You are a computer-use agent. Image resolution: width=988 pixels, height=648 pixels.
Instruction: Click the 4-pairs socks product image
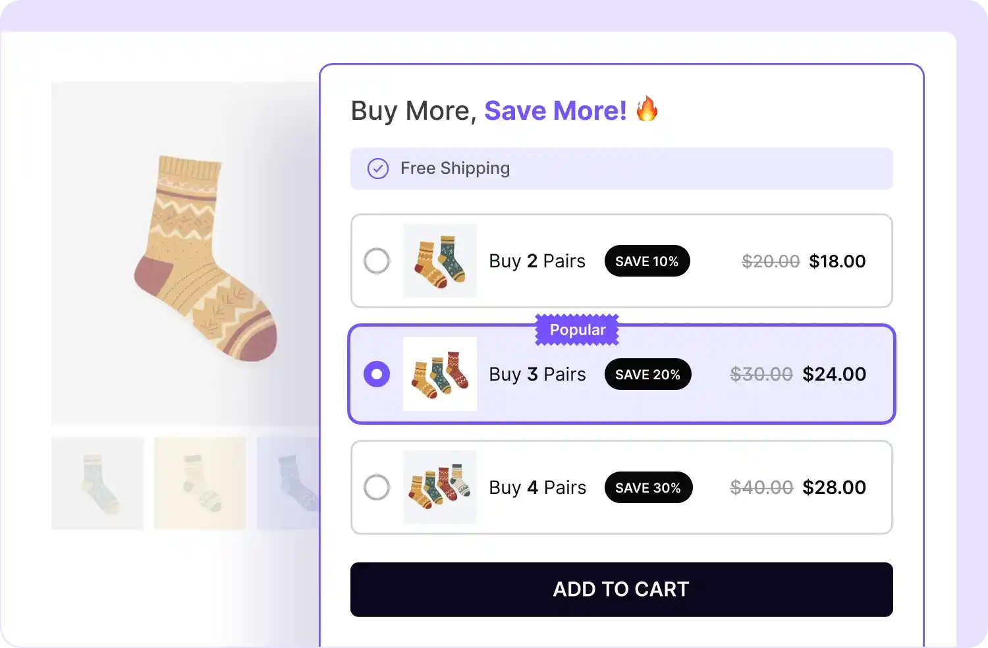coord(439,487)
